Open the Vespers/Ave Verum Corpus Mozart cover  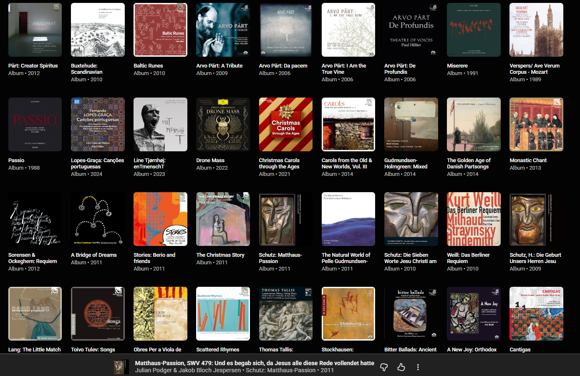tap(536, 30)
